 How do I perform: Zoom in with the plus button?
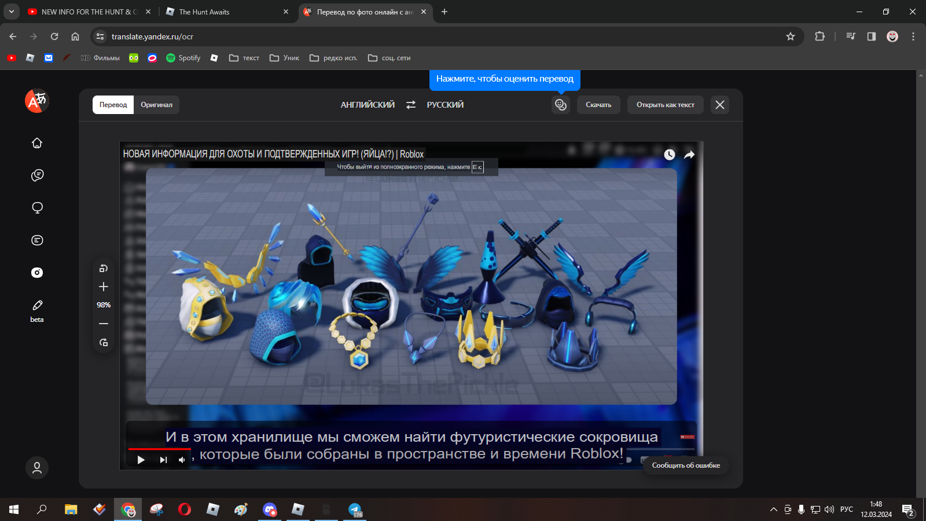tap(104, 287)
